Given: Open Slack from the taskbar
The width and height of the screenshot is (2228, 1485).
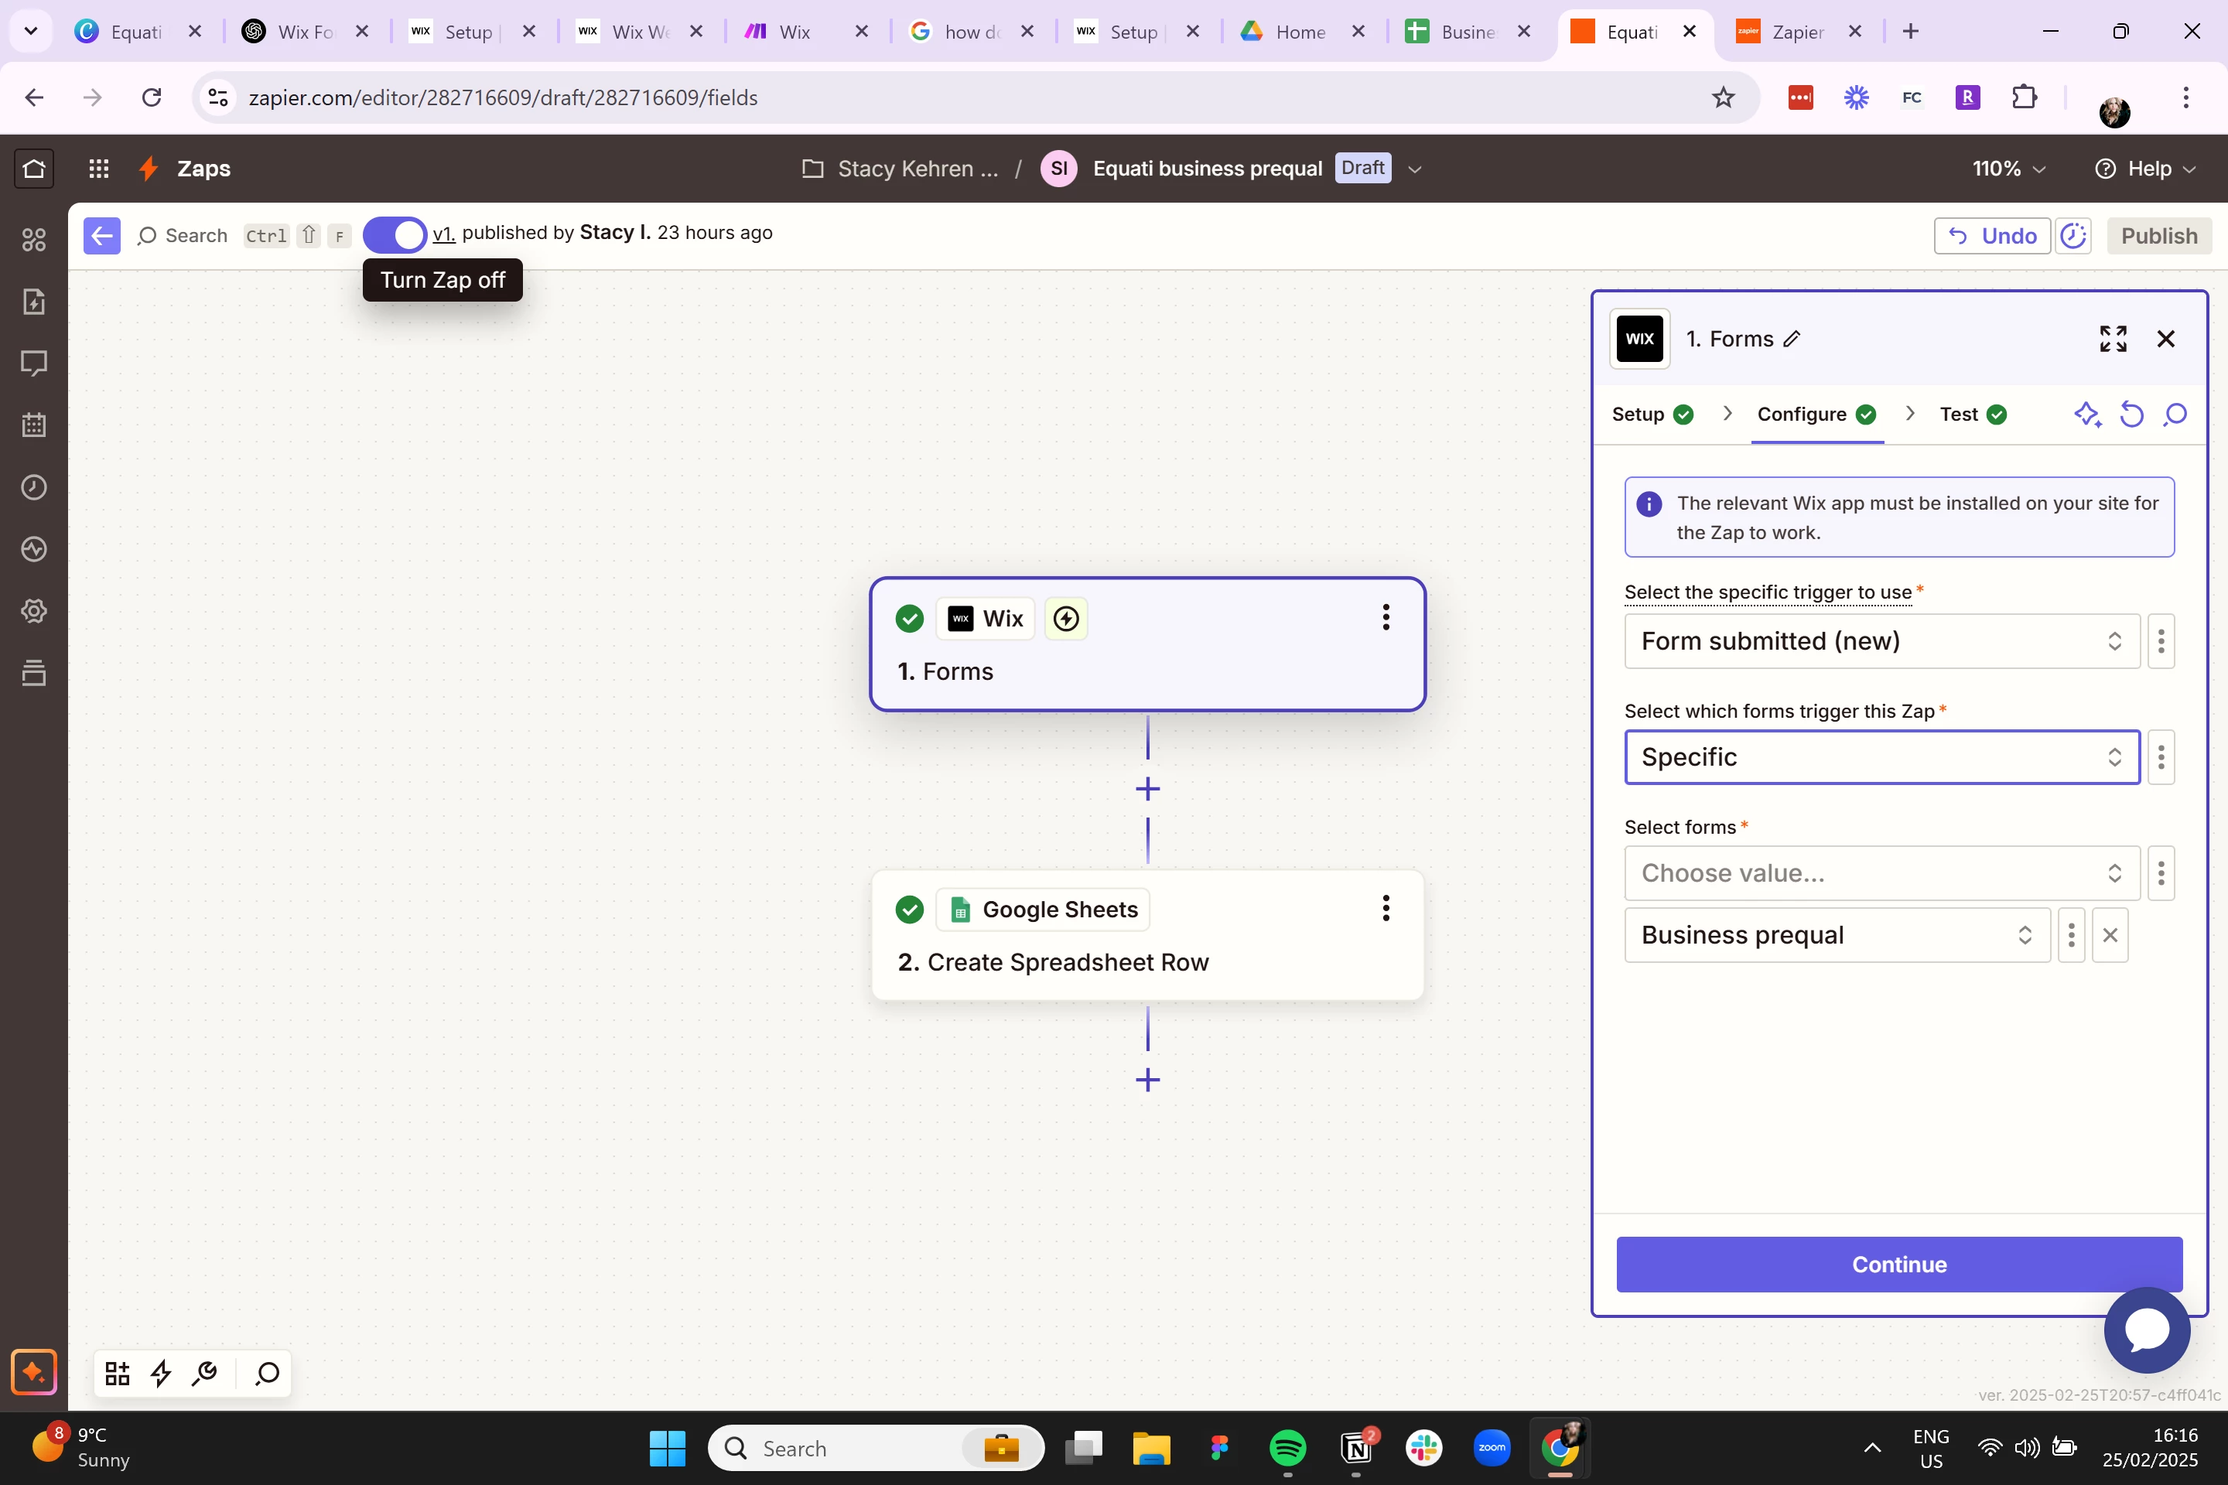Looking at the screenshot, I should point(1423,1448).
